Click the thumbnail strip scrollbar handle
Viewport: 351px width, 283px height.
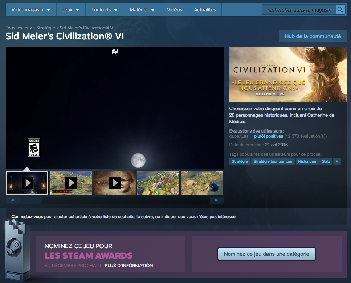[x=30, y=200]
